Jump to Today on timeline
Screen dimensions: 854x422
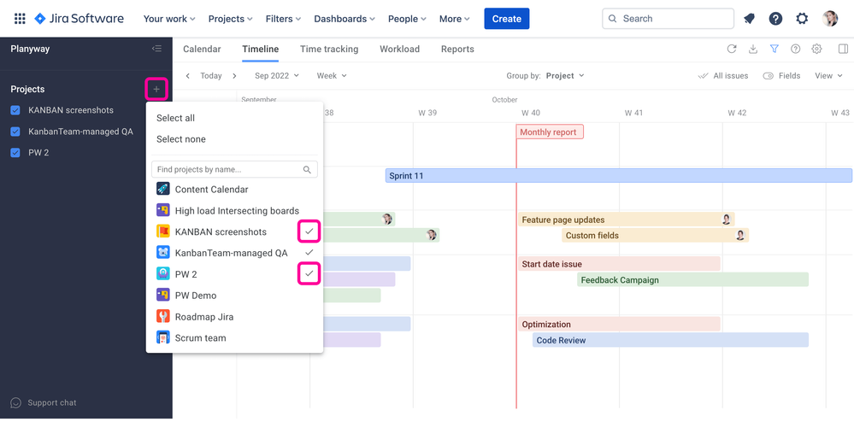coord(211,76)
